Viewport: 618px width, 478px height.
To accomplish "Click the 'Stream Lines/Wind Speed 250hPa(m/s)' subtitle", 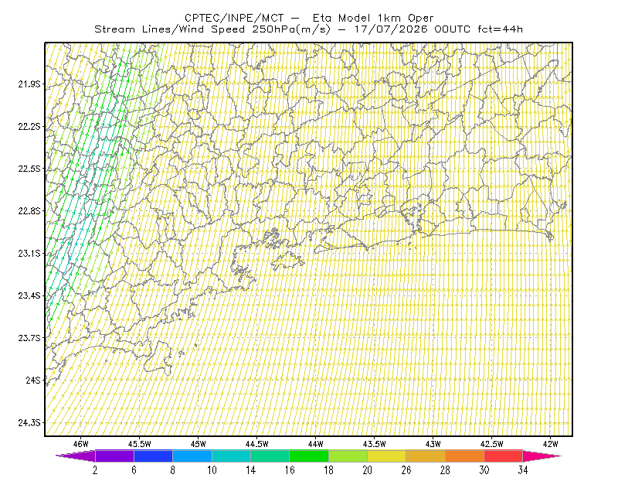I will [212, 29].
